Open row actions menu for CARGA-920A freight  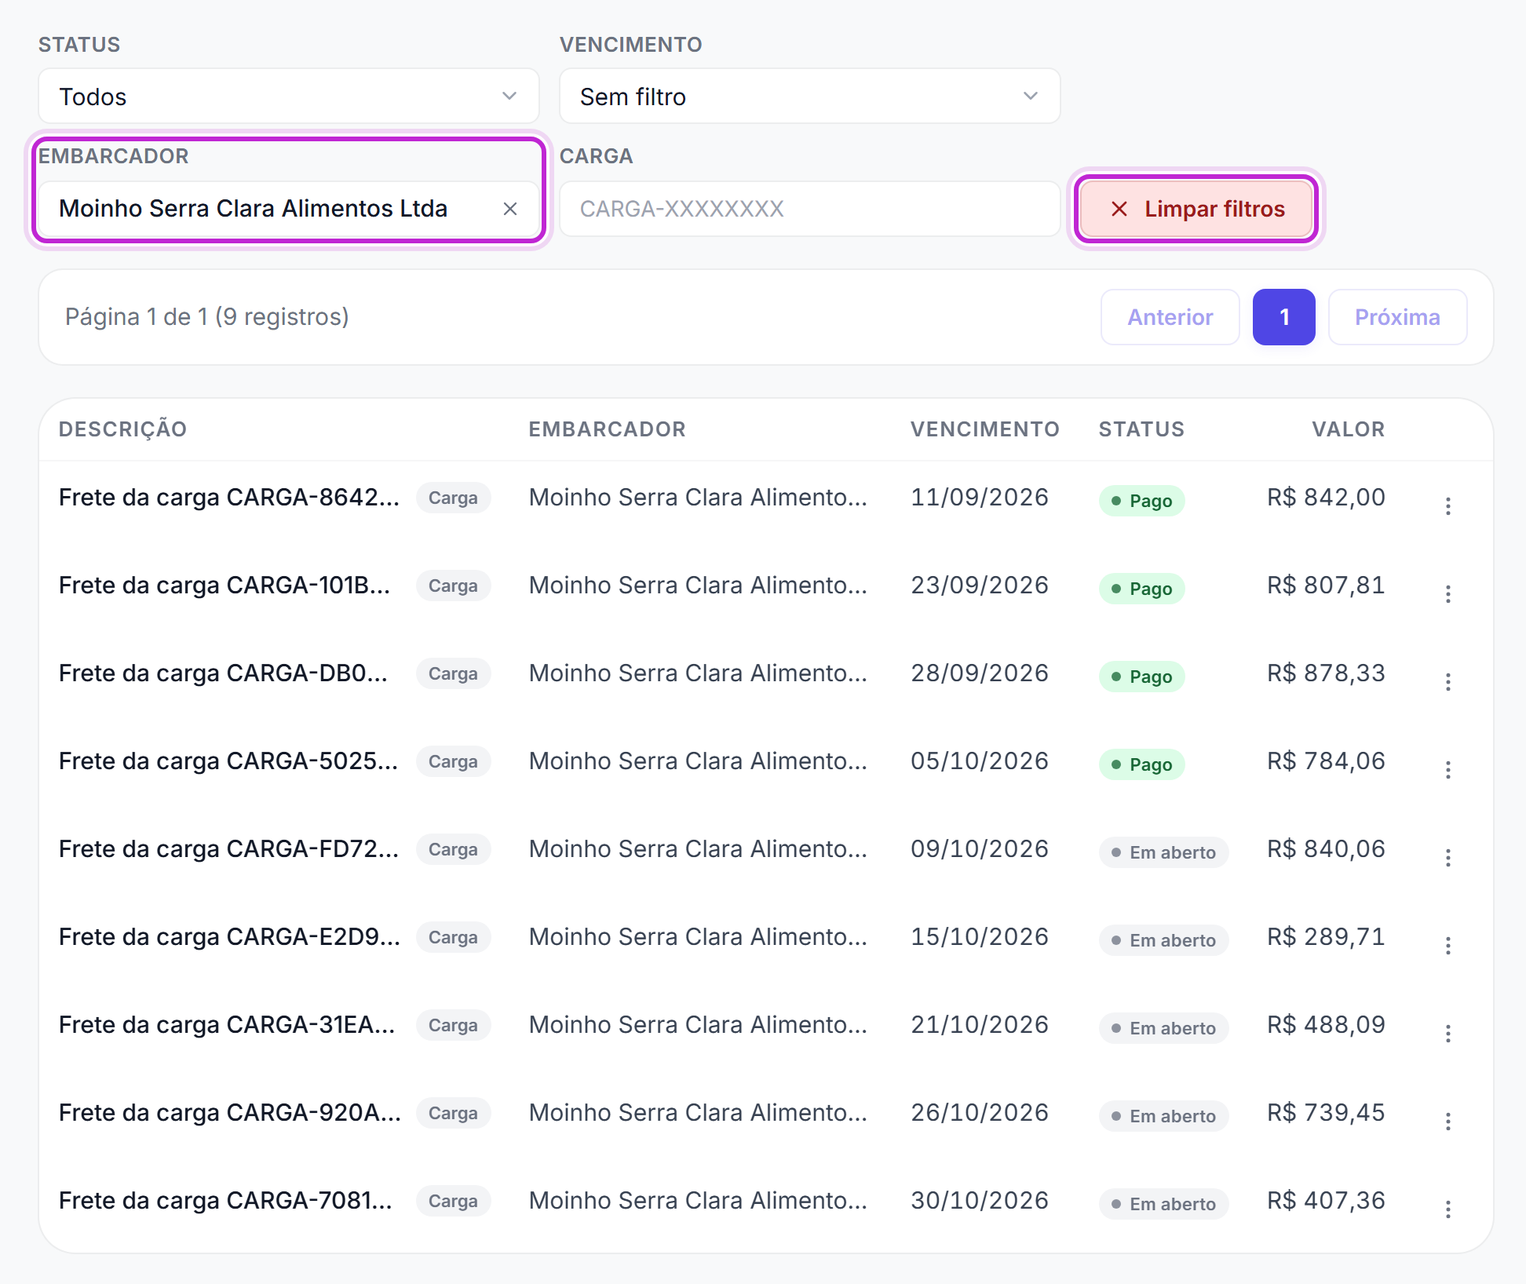(x=1448, y=1121)
